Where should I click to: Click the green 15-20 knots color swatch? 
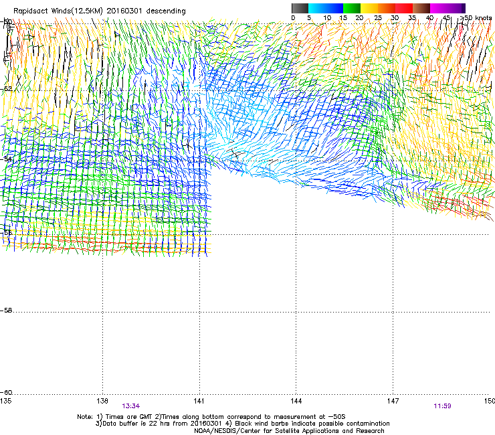click(x=352, y=8)
